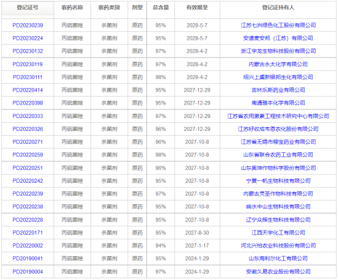The image size is (339, 280).
Task: Click the 有效期至 column header
Action: (197, 8)
